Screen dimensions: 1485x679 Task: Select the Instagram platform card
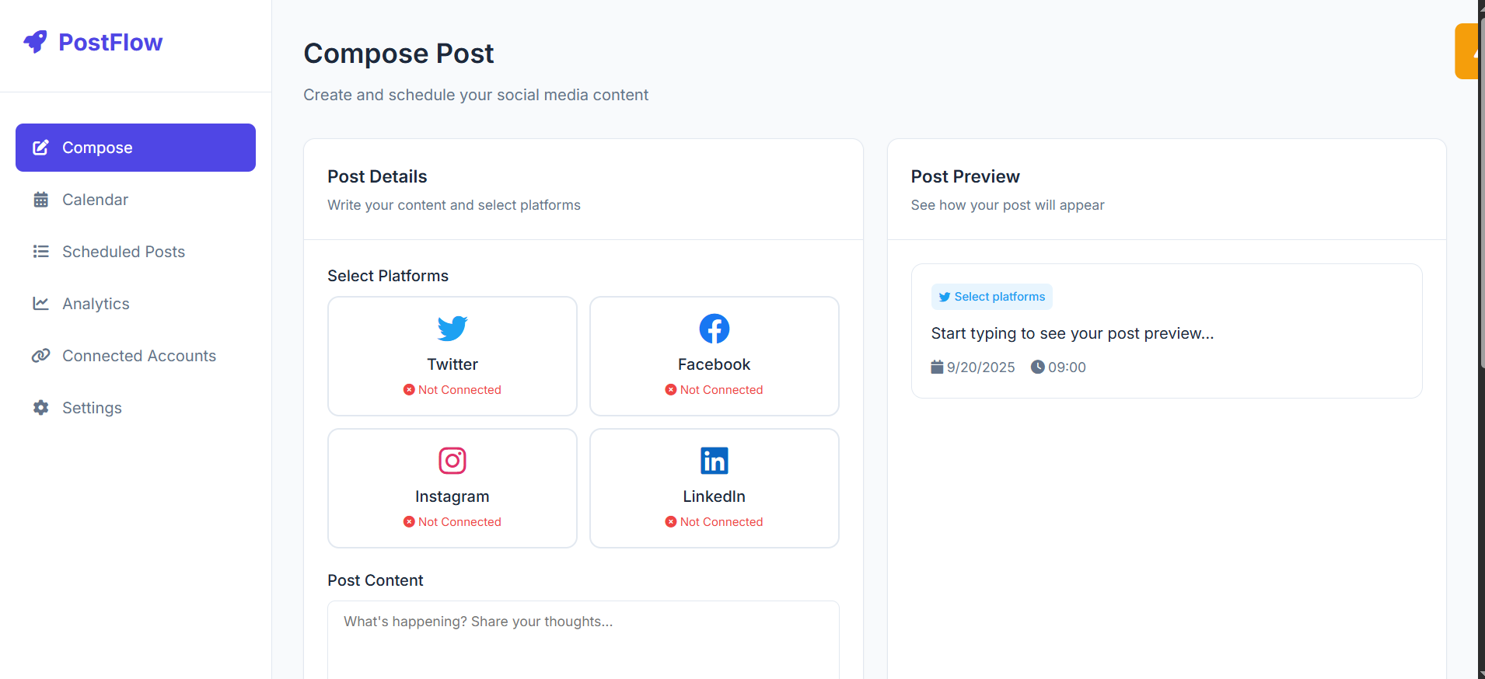click(x=452, y=488)
